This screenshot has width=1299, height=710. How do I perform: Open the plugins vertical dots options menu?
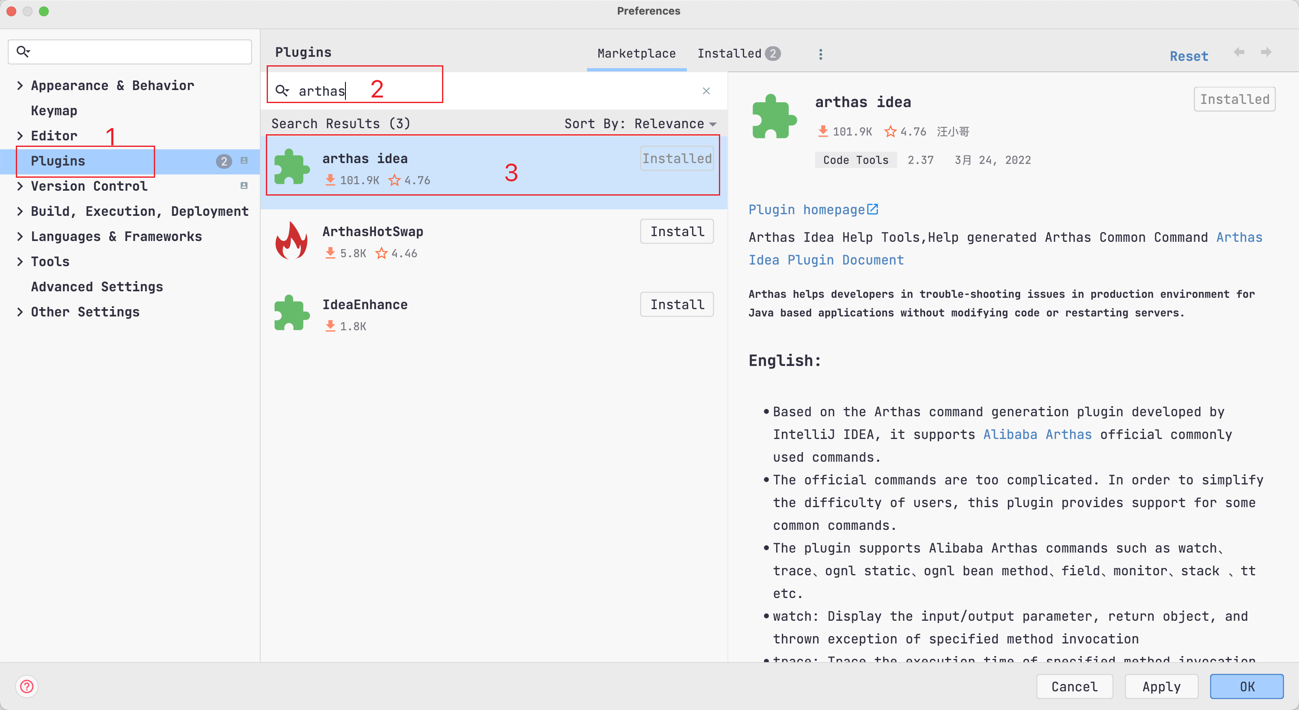pyautogui.click(x=820, y=54)
